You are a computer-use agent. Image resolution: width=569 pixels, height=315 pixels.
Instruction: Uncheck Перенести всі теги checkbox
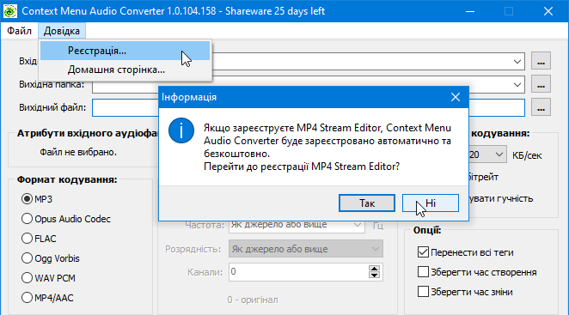pos(423,252)
